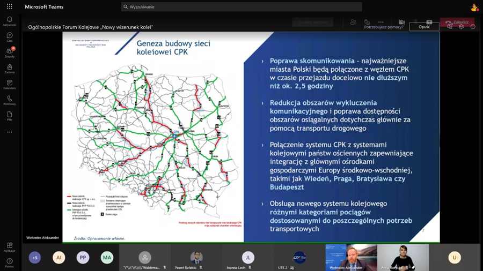Click the Obsługa nowego systemu kolejowego bullet

341,216
